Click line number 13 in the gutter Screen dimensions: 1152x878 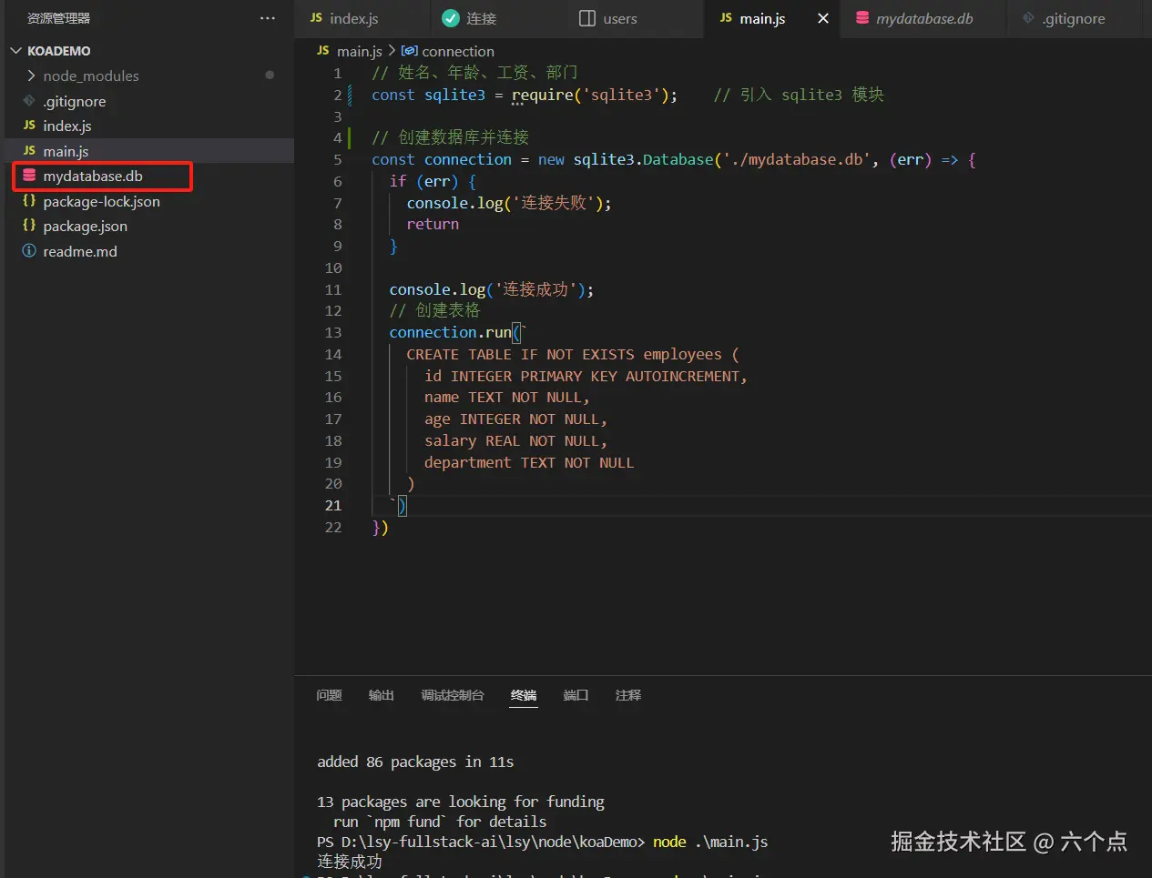pyautogui.click(x=333, y=333)
